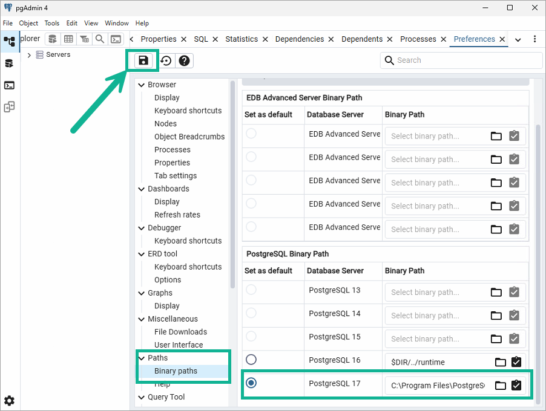Open preferences help with question mark icon
546x411 pixels.
(x=184, y=61)
